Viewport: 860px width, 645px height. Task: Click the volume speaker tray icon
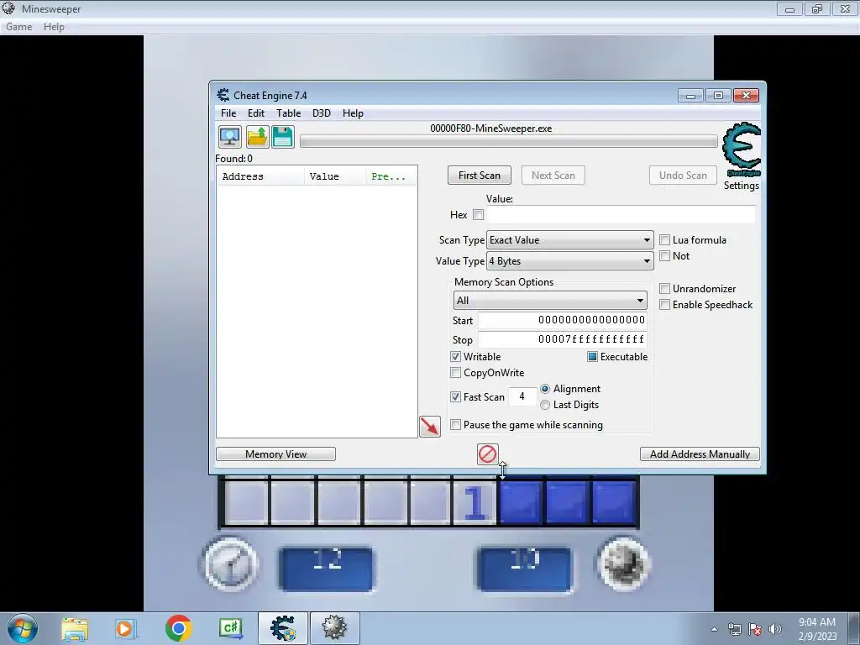coord(774,629)
